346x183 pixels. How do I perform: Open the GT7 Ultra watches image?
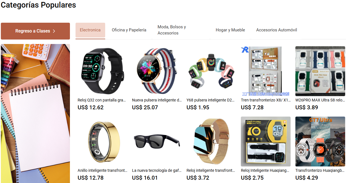[320, 142]
